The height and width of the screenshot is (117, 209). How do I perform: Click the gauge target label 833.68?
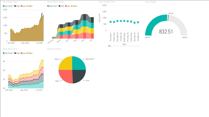tap(171, 14)
